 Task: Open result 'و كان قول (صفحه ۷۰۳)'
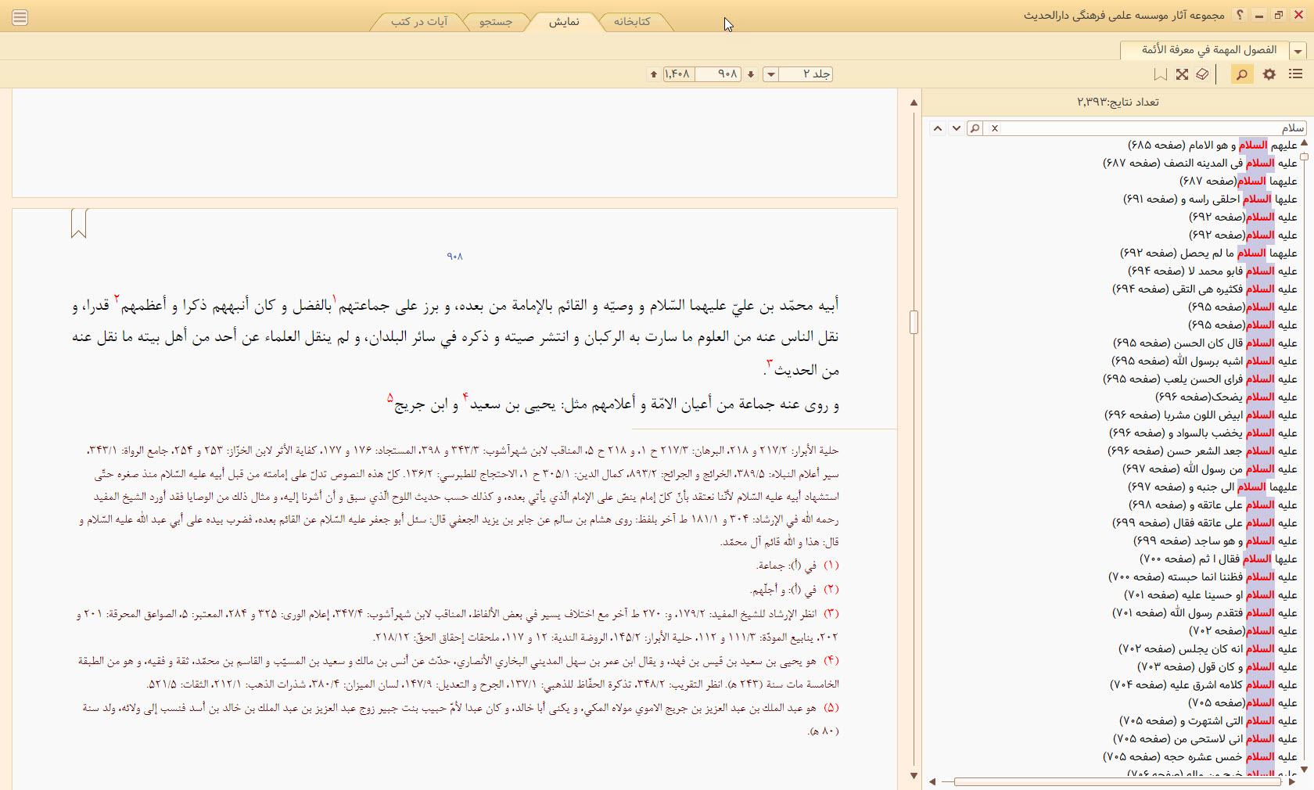(1218, 666)
